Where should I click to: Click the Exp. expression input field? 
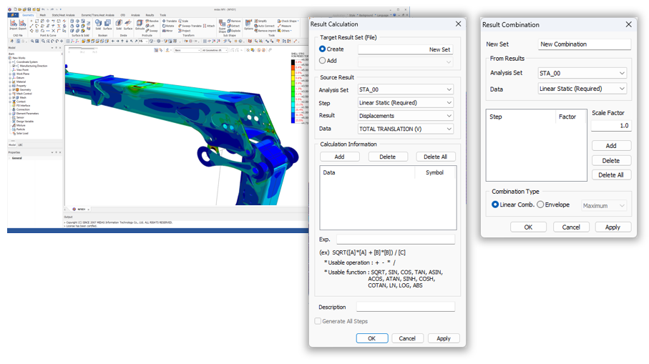(x=396, y=239)
